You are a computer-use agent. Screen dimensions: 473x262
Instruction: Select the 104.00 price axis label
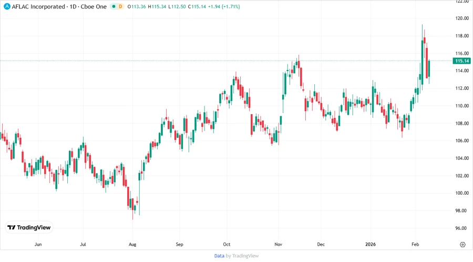pos(462,158)
